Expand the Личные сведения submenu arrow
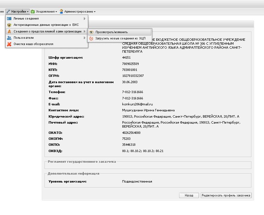 (85, 19)
